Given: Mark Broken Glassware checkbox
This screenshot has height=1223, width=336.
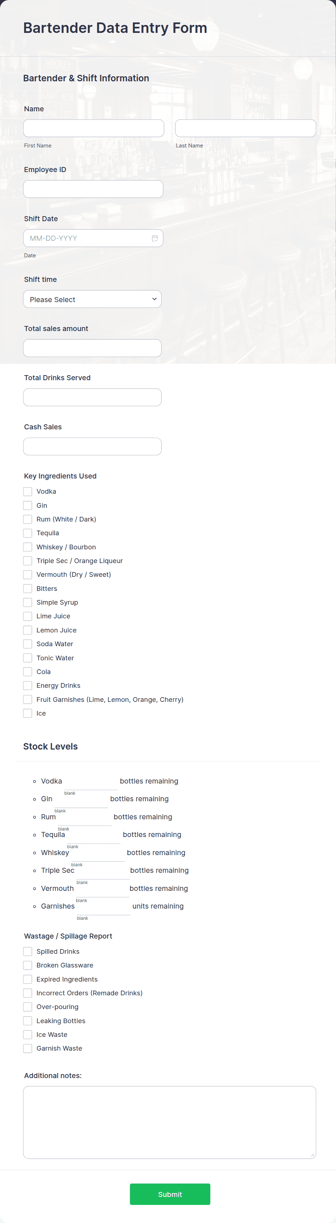Looking at the screenshot, I should (x=28, y=965).
